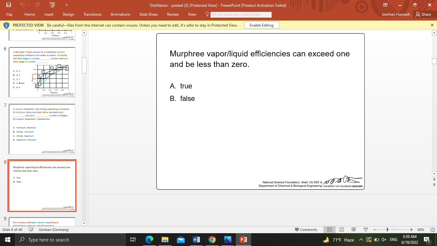Open the Insert ribbon tab
This screenshot has height=246, width=437.
[x=49, y=14]
